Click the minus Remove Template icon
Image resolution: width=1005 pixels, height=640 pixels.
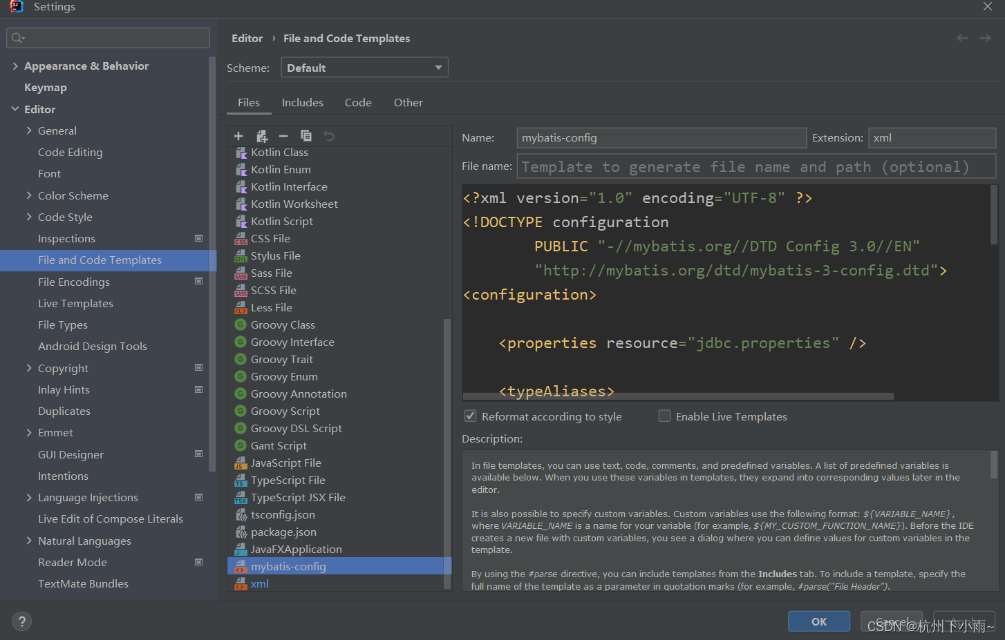tap(283, 136)
